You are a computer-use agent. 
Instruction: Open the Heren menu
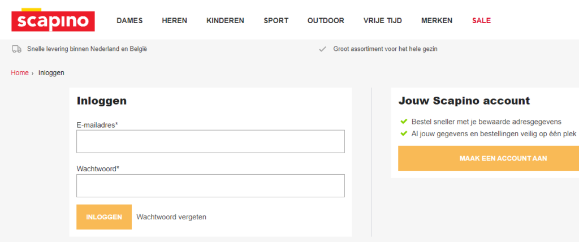pos(174,21)
